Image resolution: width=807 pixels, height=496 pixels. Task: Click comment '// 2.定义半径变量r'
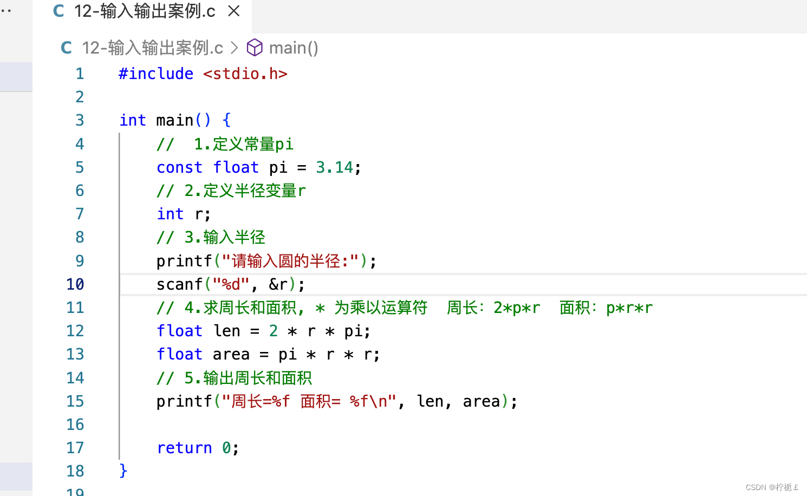pyautogui.click(x=231, y=191)
